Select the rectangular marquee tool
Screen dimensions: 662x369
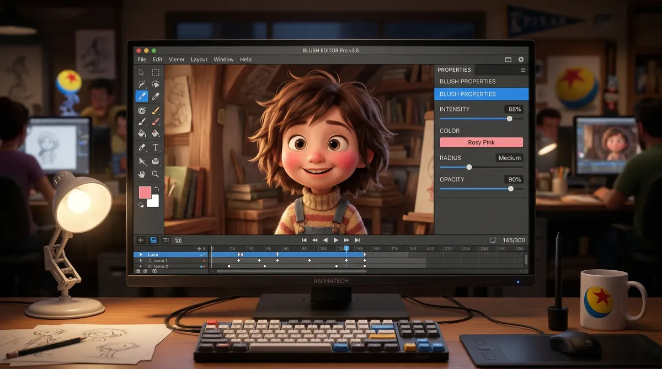point(156,72)
